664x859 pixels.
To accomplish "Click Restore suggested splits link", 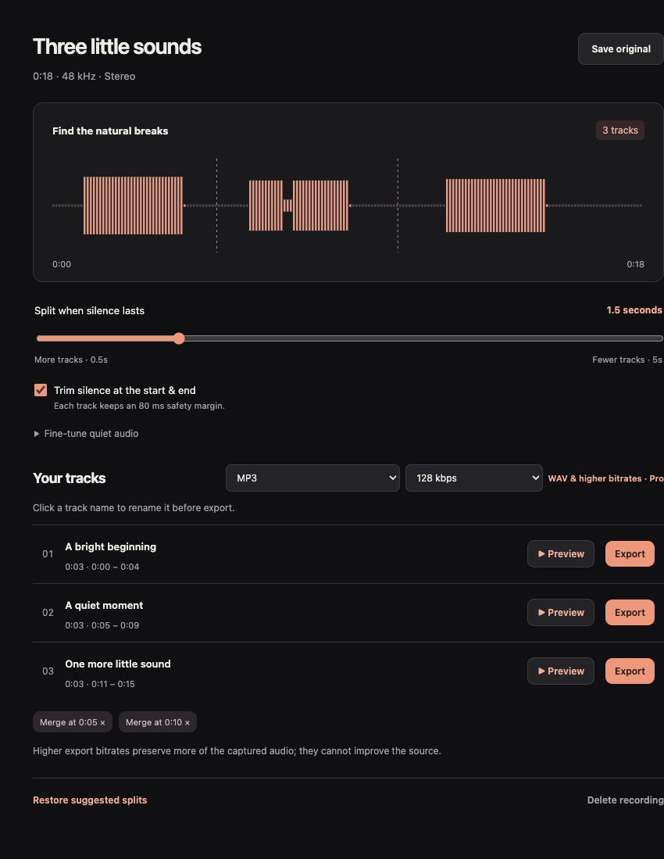I will (90, 800).
